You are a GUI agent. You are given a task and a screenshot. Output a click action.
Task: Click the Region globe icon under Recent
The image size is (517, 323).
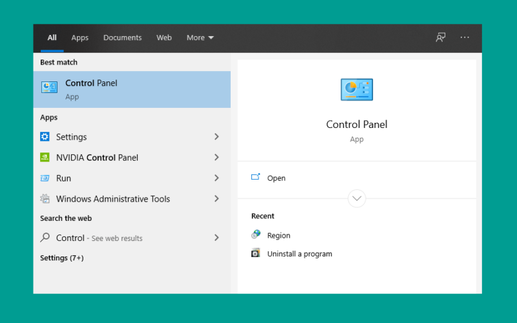point(256,234)
